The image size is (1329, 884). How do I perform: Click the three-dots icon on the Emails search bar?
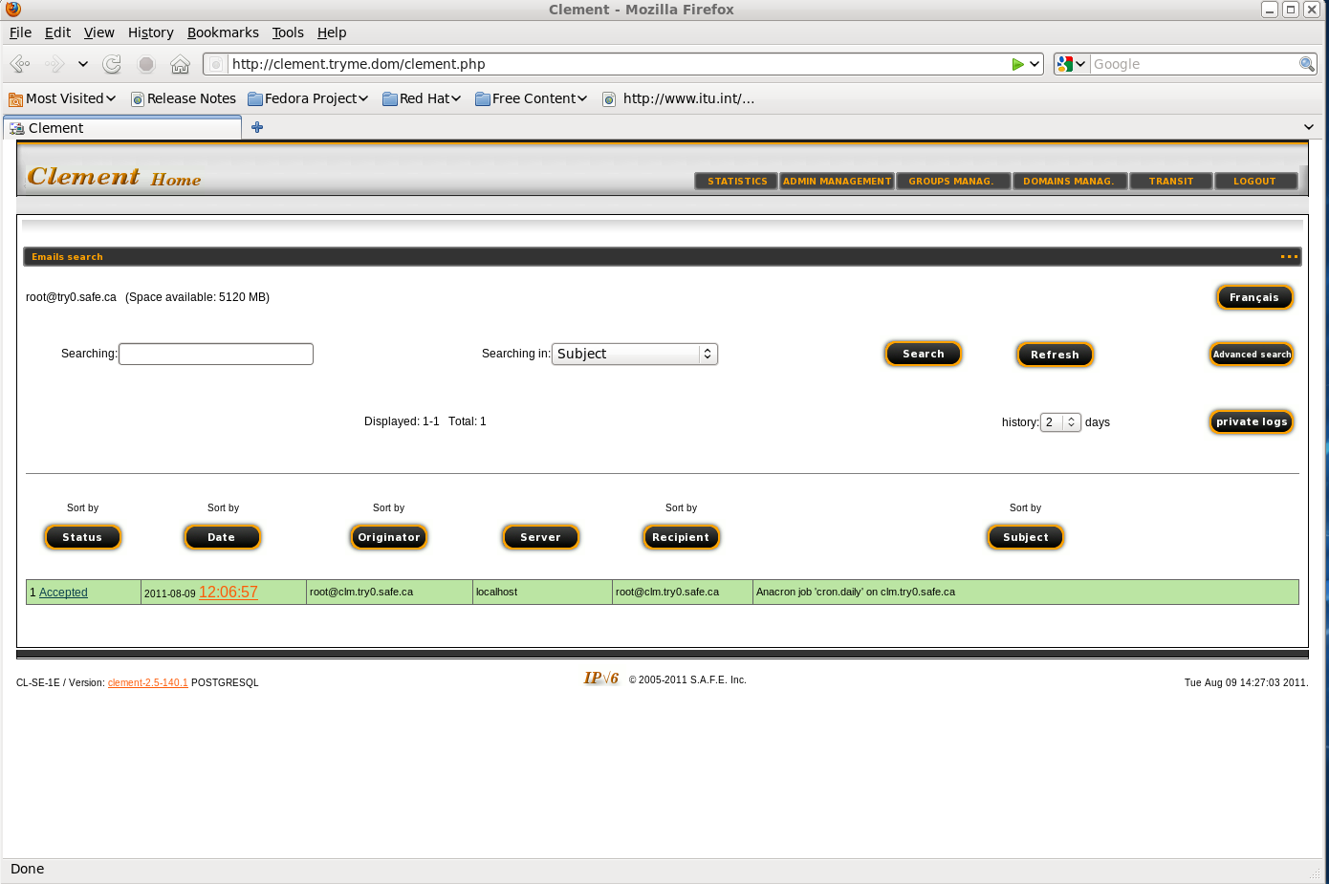(x=1289, y=256)
